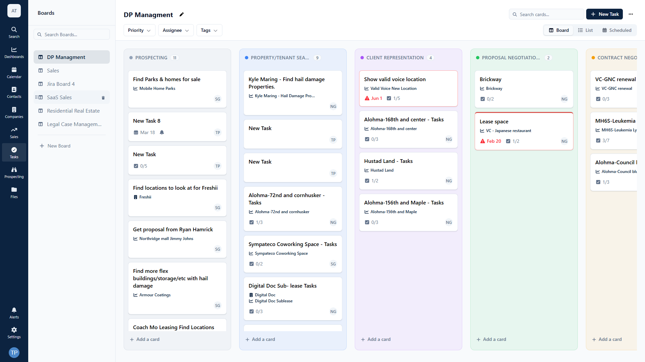Add a card in Client Representation column

point(376,339)
